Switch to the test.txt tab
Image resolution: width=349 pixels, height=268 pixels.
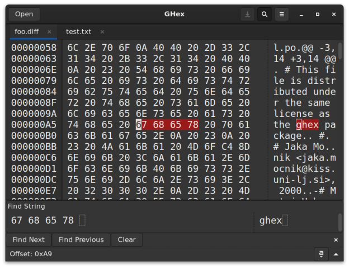[78, 32]
